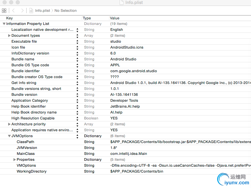Go back with the left arrow
Screen dimensions: 251x188
click(14, 10)
